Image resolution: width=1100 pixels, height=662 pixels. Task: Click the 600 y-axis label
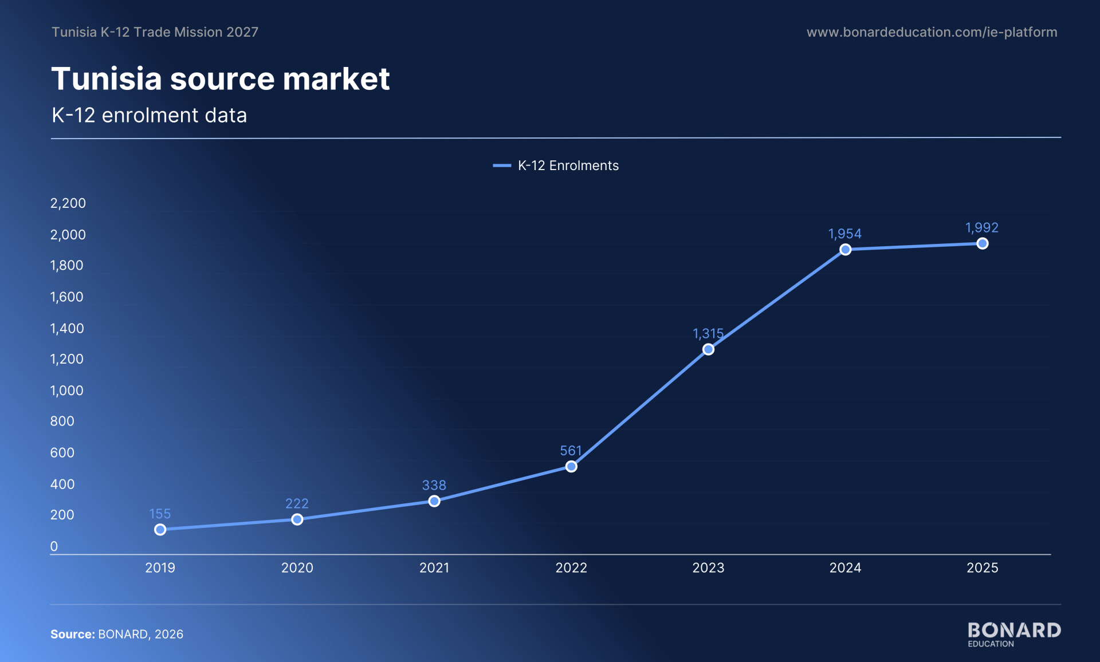coord(62,452)
